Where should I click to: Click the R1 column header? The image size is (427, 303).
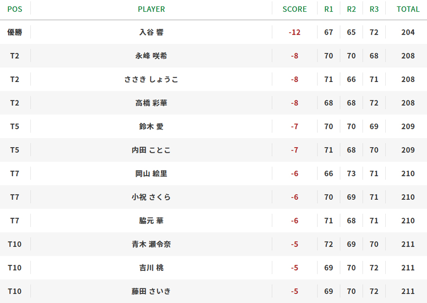(x=329, y=9)
